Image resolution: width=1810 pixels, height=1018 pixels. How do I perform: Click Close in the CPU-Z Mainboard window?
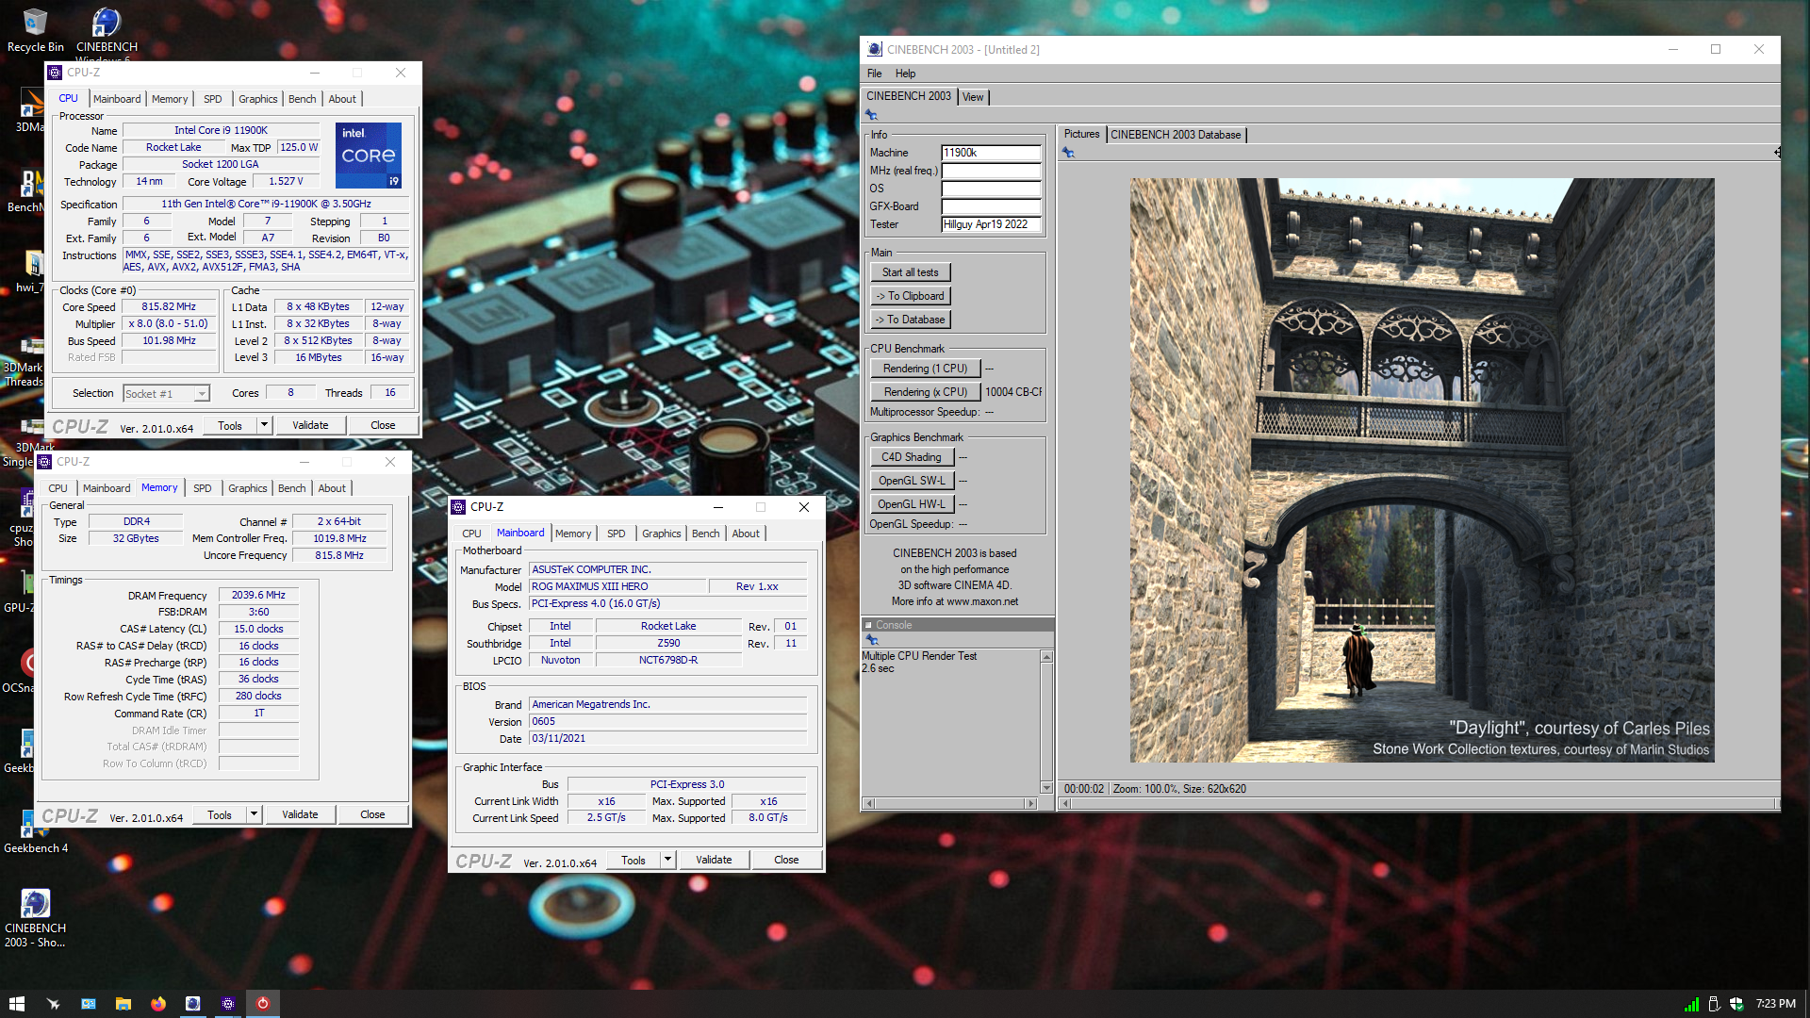click(x=786, y=860)
